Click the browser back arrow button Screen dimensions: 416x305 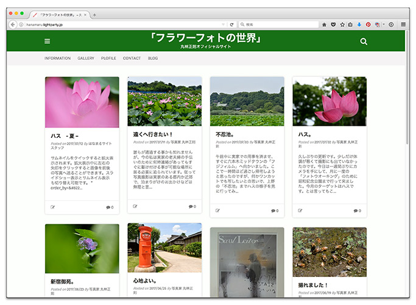(13, 25)
